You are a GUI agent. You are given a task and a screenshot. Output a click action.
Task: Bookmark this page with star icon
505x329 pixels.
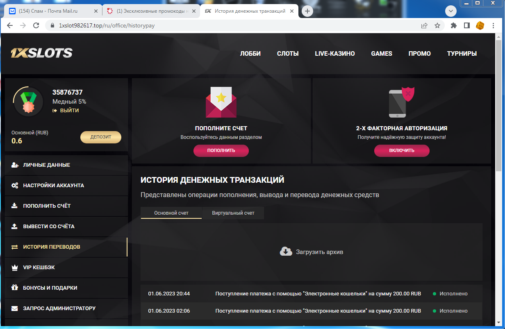click(x=437, y=25)
